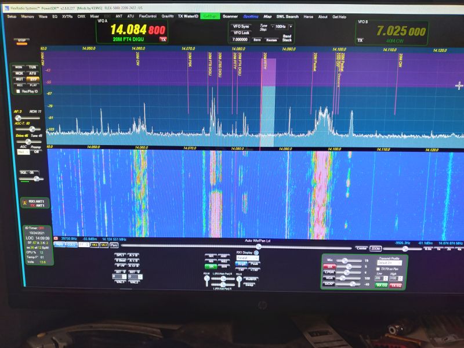Image resolution: width=464 pixels, height=348 pixels.
Task: Click the VK2 button
Action: (104, 245)
